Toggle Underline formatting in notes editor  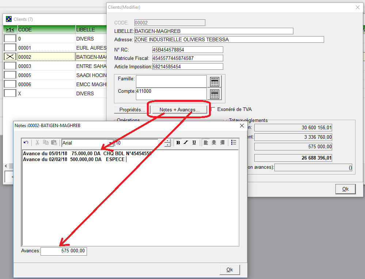coord(194,143)
